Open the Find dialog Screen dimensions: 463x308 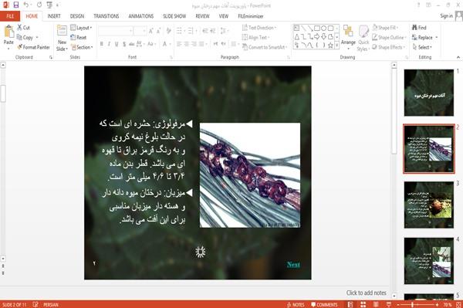tap(420, 28)
